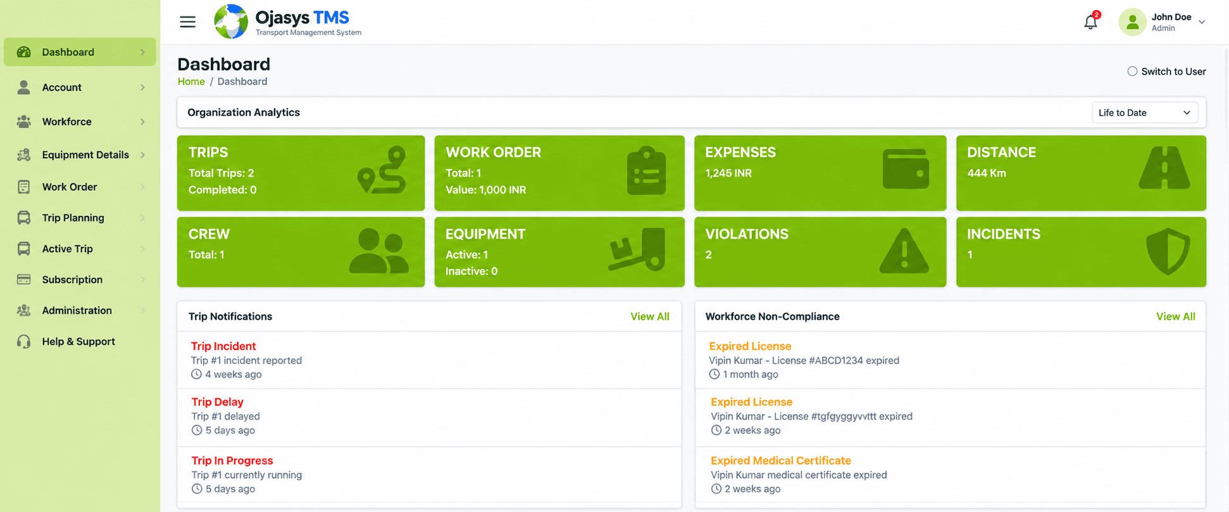
Task: View all Workforce Non-Compliance items
Action: [x=1175, y=316]
